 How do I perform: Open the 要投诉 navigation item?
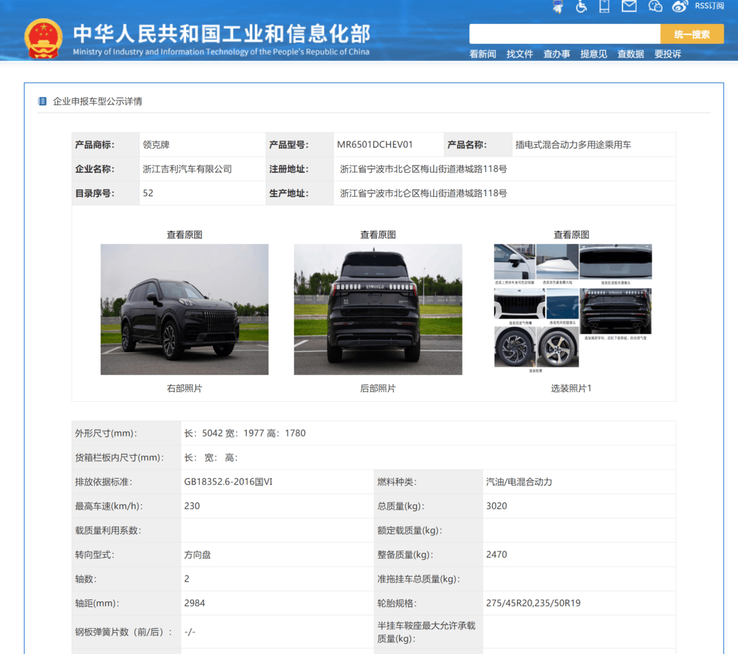click(x=668, y=54)
